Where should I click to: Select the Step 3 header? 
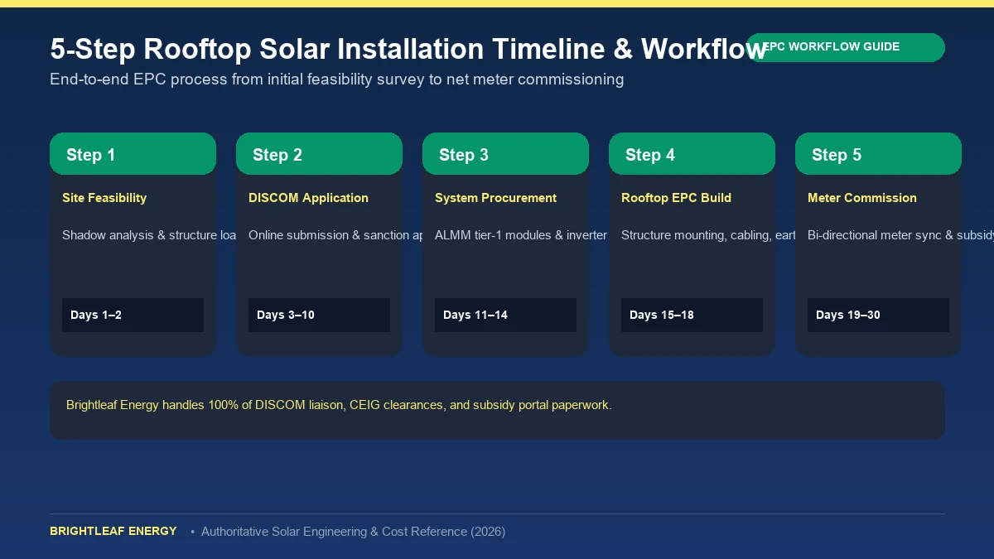[505, 154]
